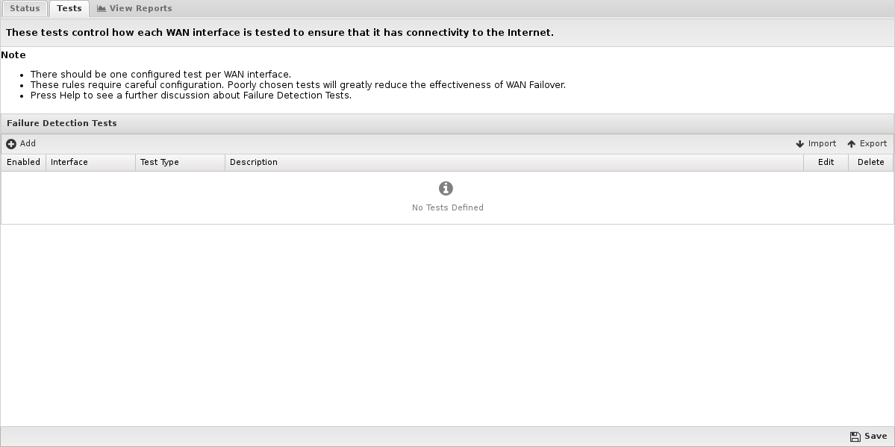
Task: Open the View Reports tab label
Action: [140, 9]
